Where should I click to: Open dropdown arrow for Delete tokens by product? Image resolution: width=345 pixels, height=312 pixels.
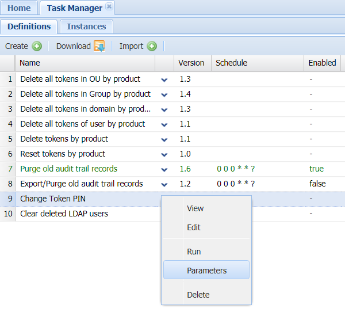point(164,139)
